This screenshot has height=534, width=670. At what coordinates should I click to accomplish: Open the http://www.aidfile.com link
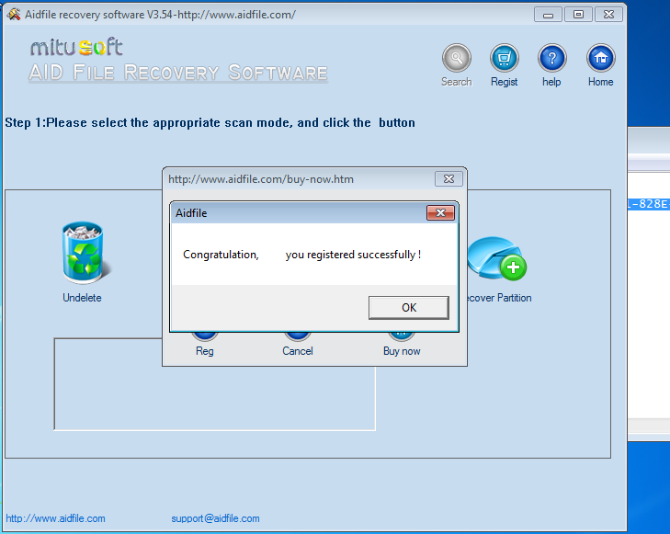click(55, 518)
